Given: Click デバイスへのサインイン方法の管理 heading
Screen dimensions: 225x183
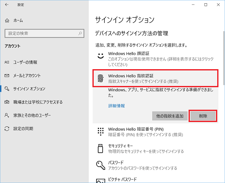Looking at the screenshot, I should [x=132, y=33].
